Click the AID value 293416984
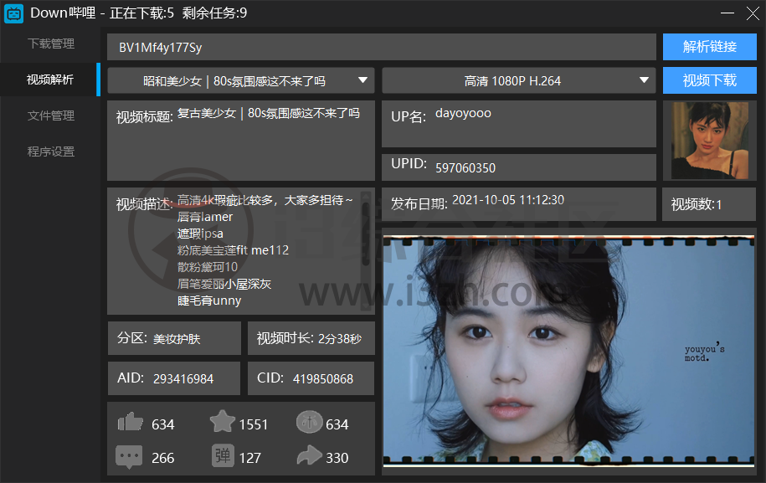The image size is (766, 483). coord(183,379)
